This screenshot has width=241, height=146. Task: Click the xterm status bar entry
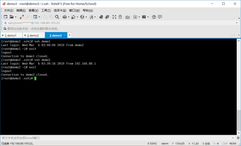(165, 143)
